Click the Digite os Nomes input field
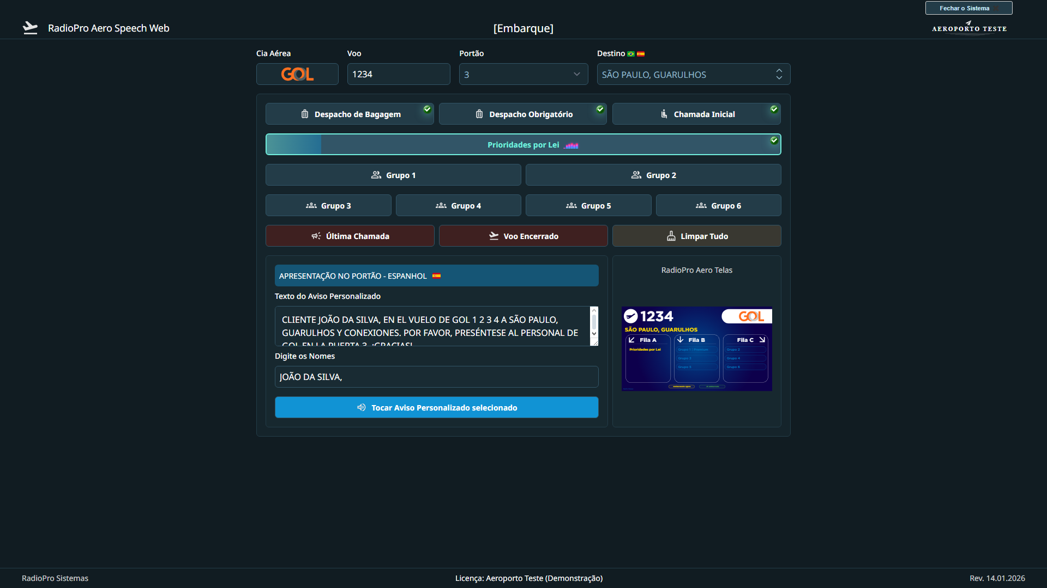The image size is (1047, 588). pyautogui.click(x=436, y=377)
